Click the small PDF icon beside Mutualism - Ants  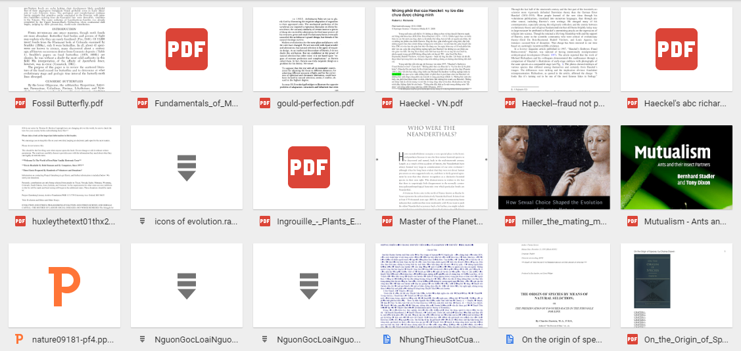coord(633,221)
